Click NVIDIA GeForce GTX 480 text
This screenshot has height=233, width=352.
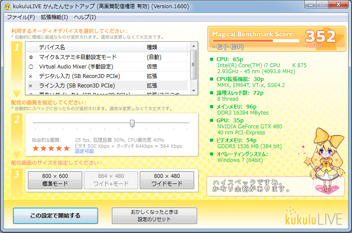[x=250, y=127]
